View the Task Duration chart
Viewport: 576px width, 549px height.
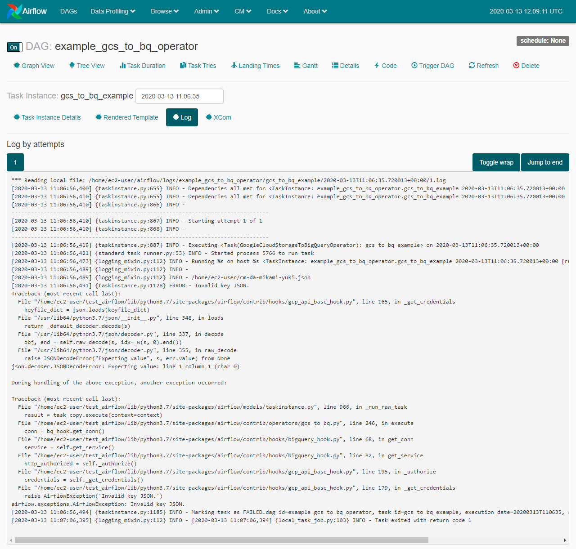(143, 66)
